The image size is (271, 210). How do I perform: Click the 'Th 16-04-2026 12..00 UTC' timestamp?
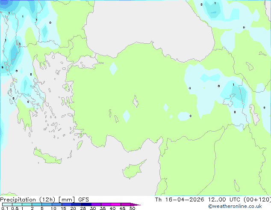click(x=197, y=200)
